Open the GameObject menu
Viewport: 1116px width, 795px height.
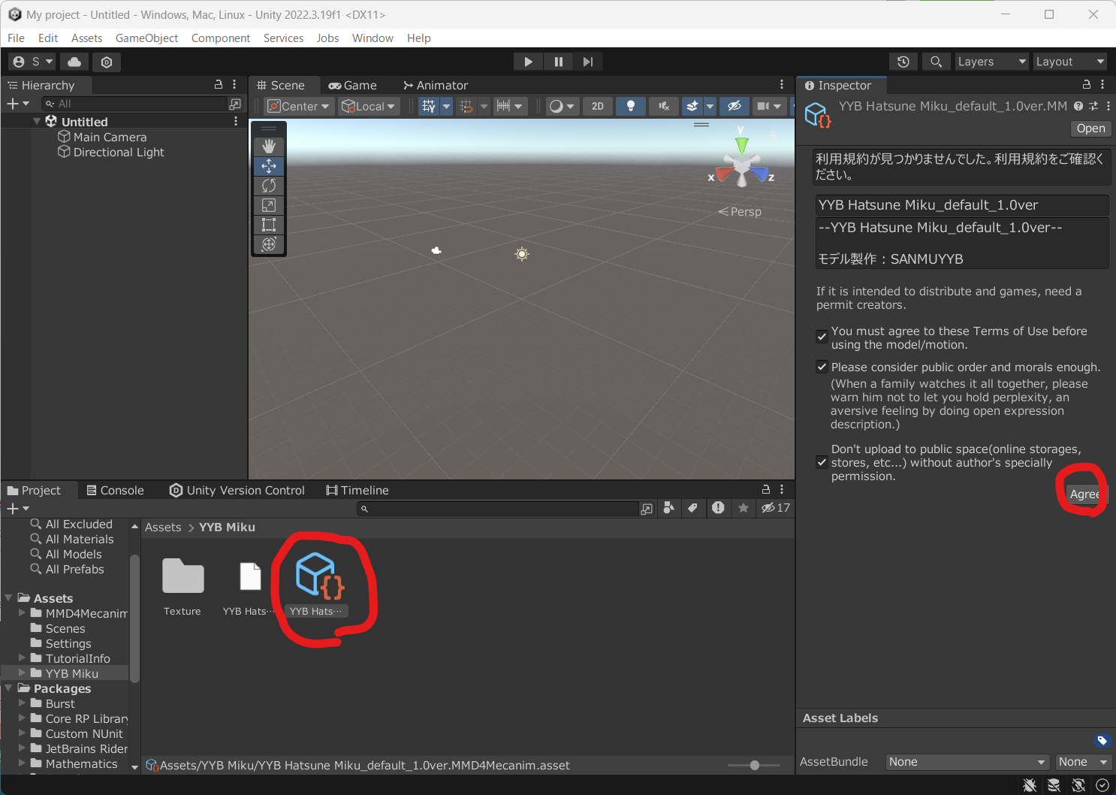click(x=146, y=38)
